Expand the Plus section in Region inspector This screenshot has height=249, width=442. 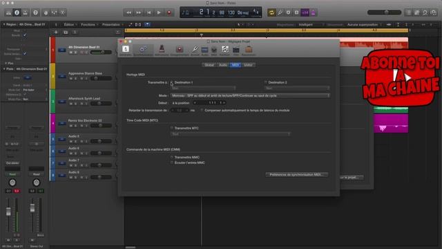(x=6, y=63)
